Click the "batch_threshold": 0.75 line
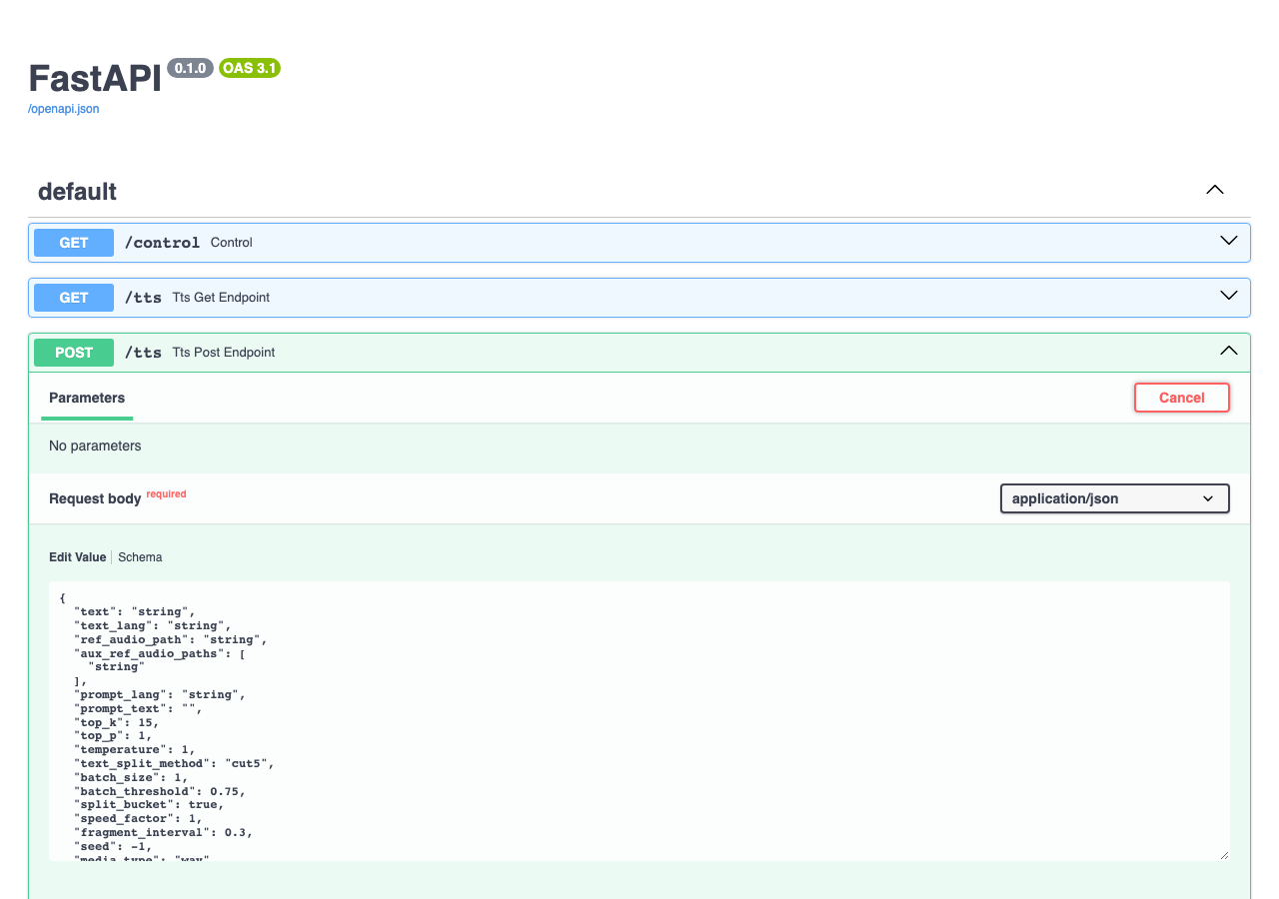This screenshot has height=899, width=1279. [x=160, y=791]
